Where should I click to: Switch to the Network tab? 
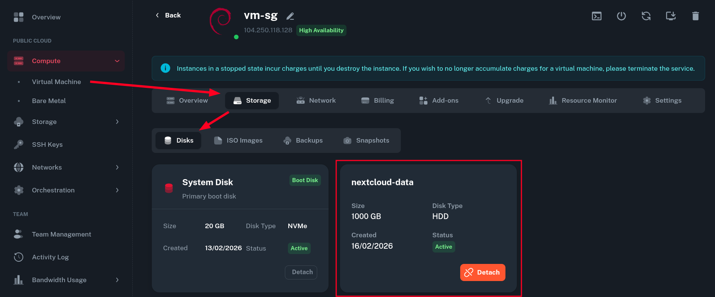pos(316,100)
